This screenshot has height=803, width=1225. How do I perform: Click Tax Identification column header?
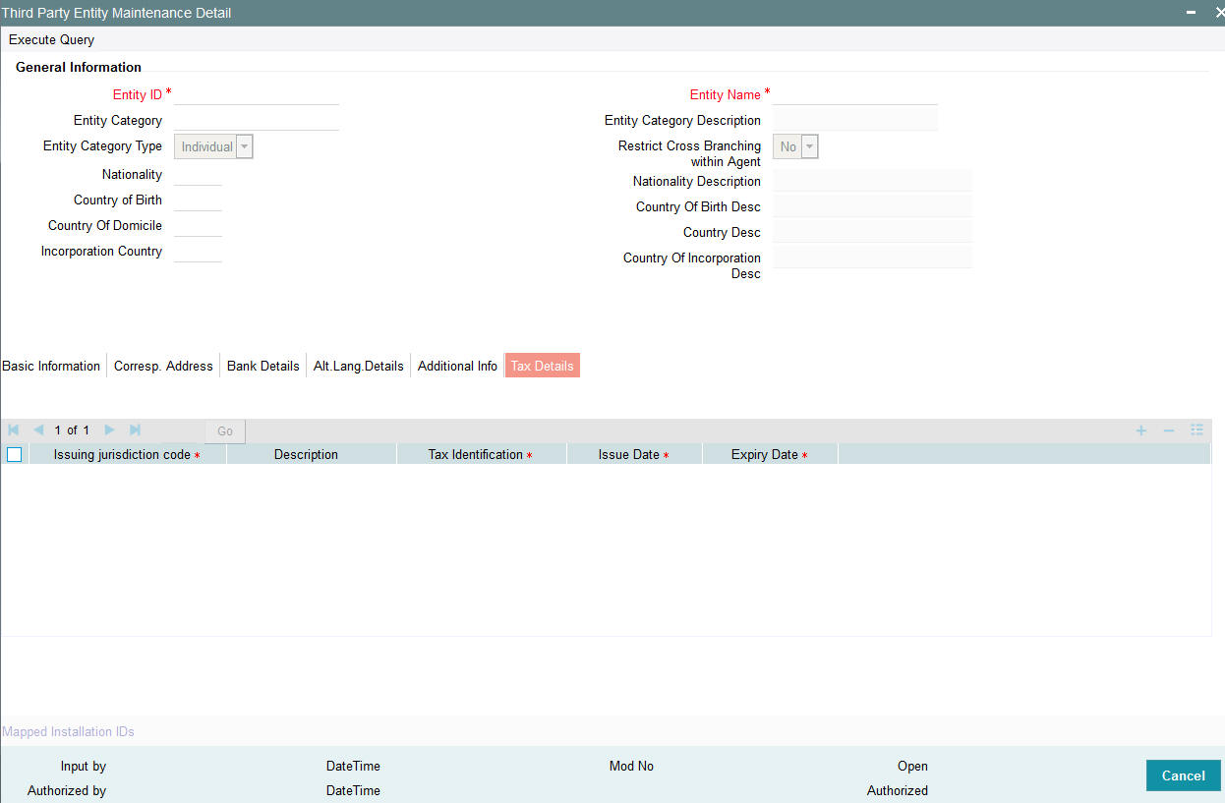482,455
